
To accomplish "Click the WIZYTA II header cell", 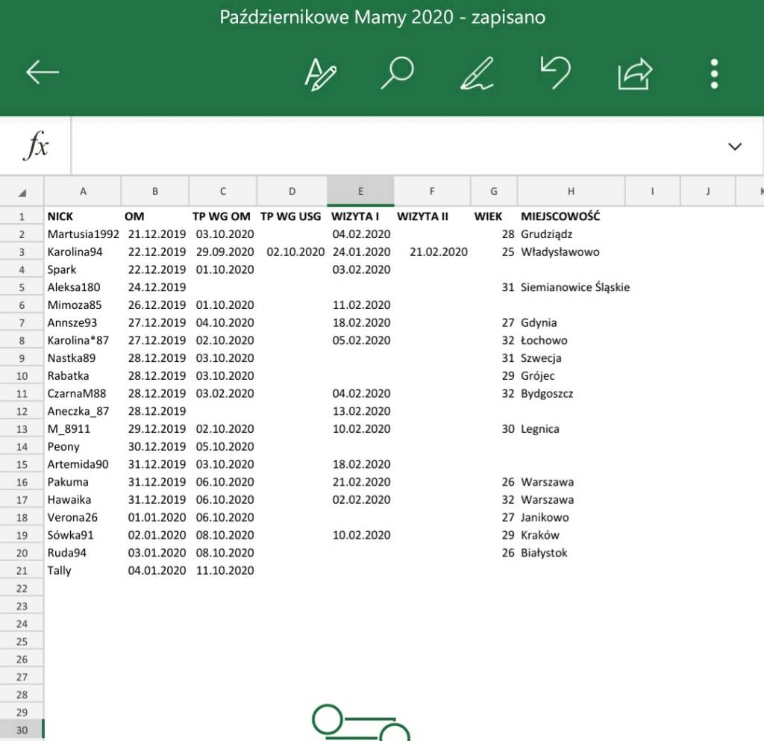I will (x=432, y=216).
